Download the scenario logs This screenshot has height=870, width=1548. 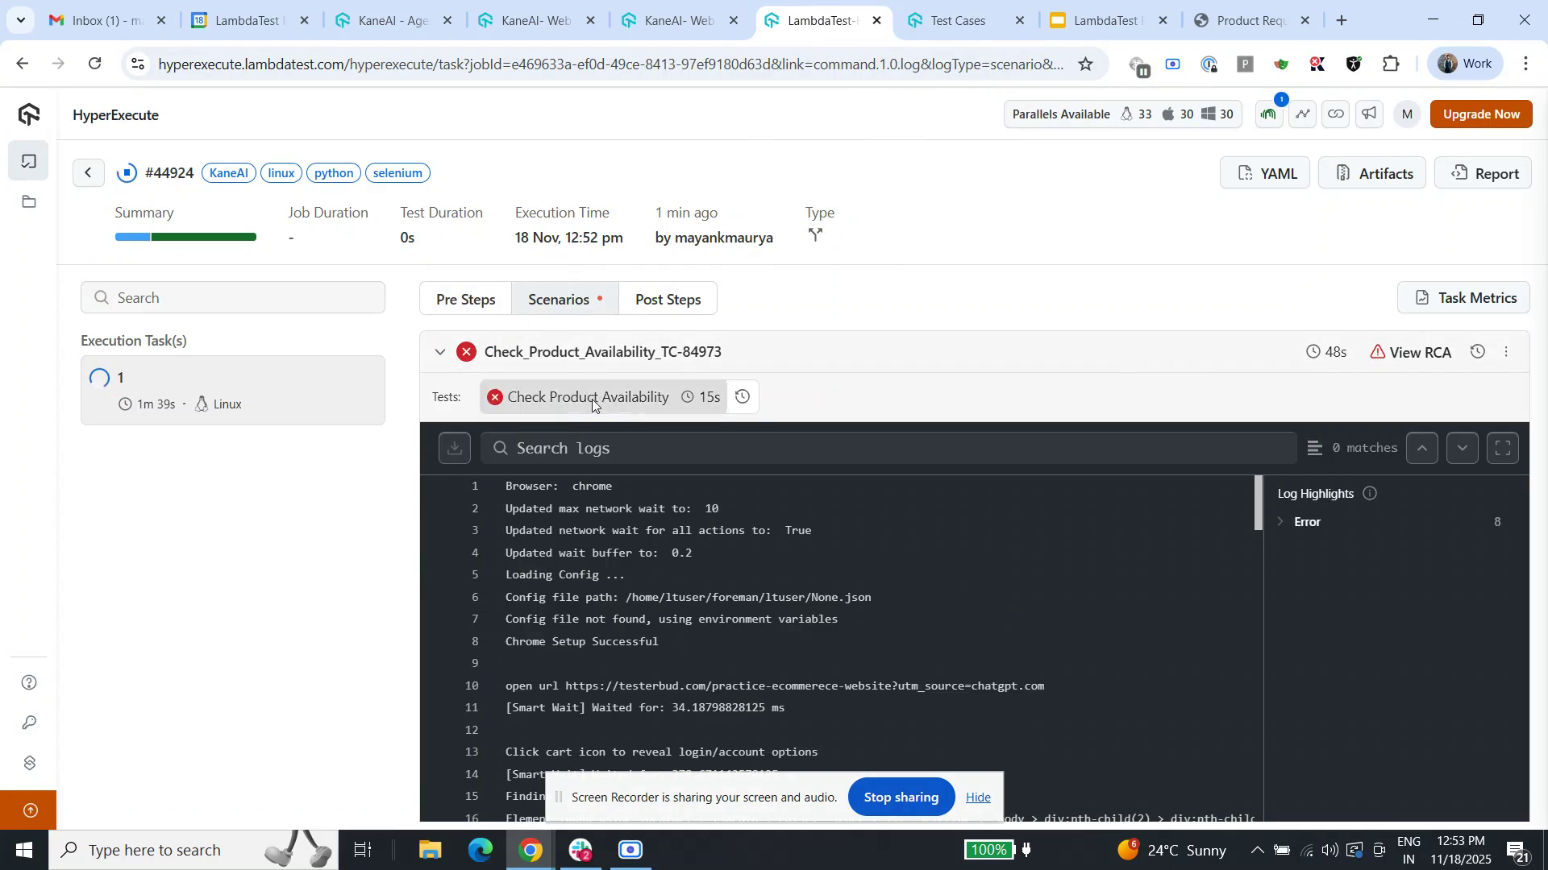pos(454,448)
